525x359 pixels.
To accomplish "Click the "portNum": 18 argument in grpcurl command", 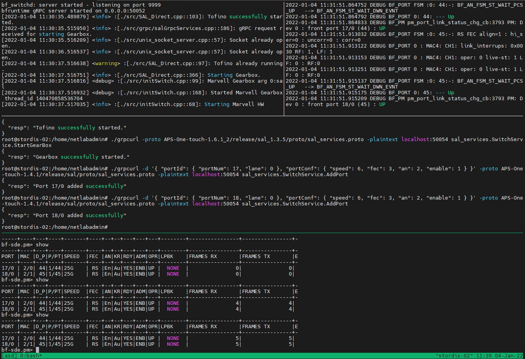I will click(x=220, y=198).
